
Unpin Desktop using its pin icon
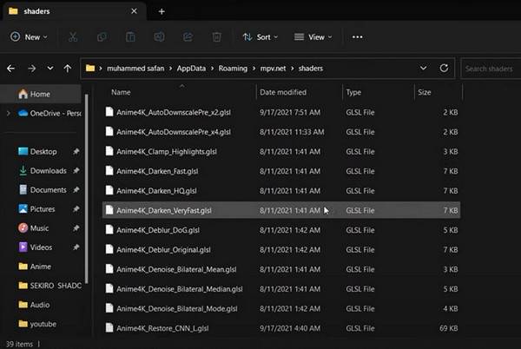click(x=76, y=151)
